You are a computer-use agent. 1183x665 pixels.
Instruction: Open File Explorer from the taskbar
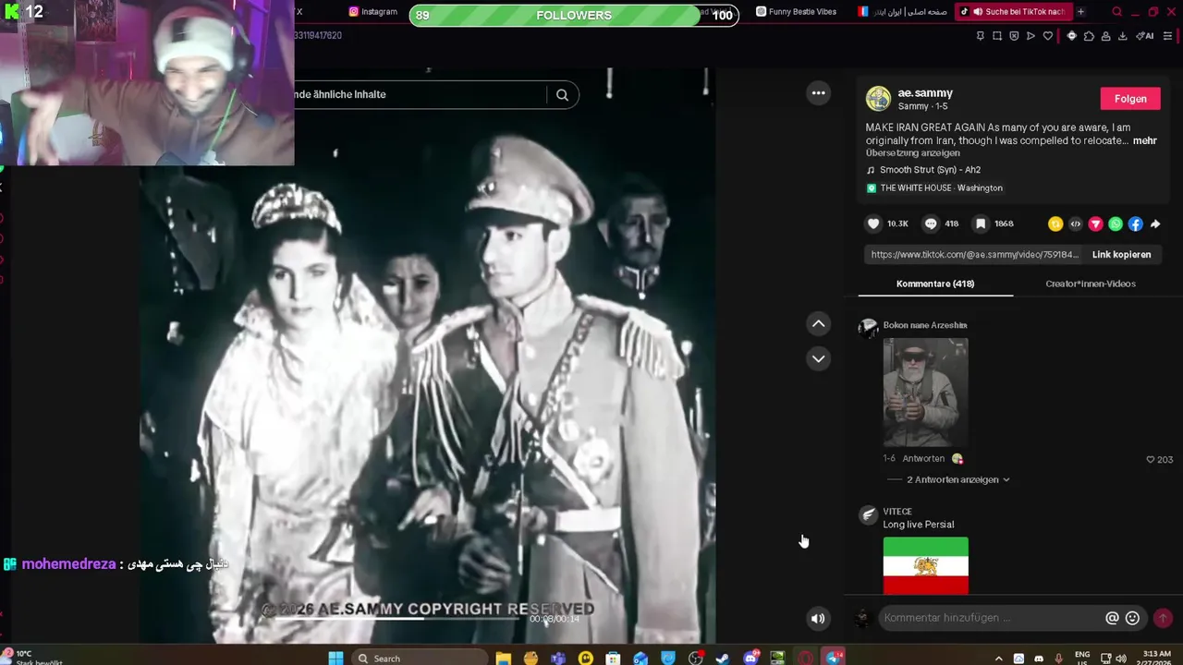pos(503,658)
